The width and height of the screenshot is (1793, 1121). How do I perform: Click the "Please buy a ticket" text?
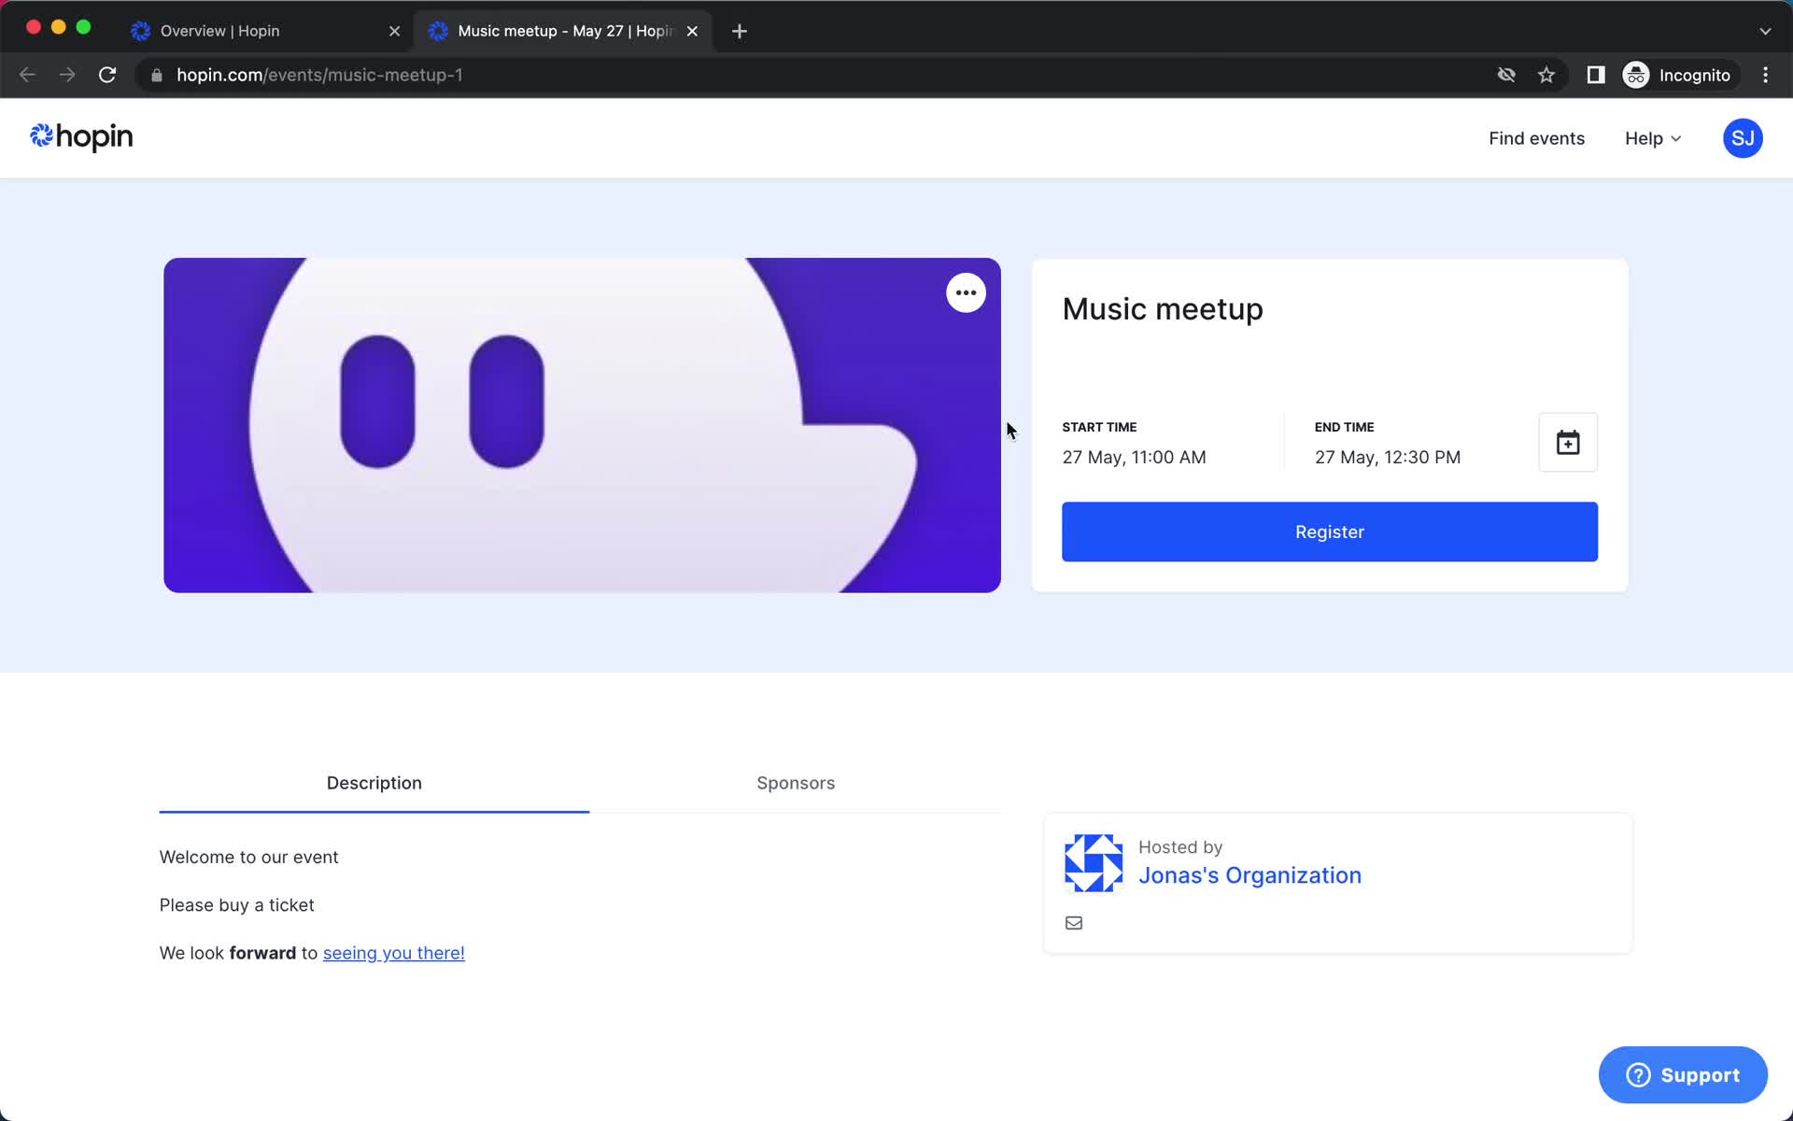236,905
